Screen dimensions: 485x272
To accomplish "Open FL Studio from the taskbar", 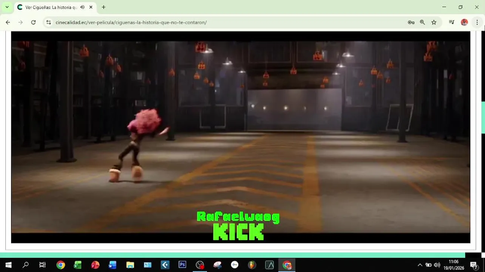I will tap(252, 265).
